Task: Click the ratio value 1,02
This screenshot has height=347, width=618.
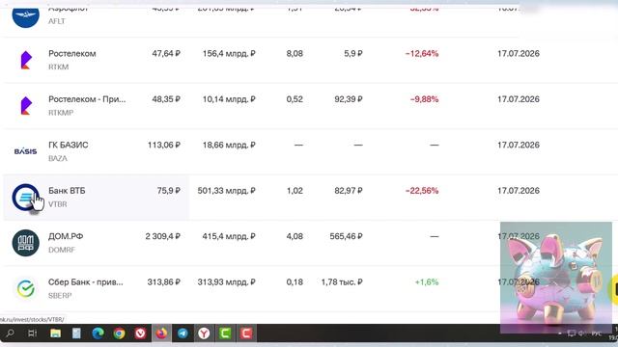Action: pos(295,191)
